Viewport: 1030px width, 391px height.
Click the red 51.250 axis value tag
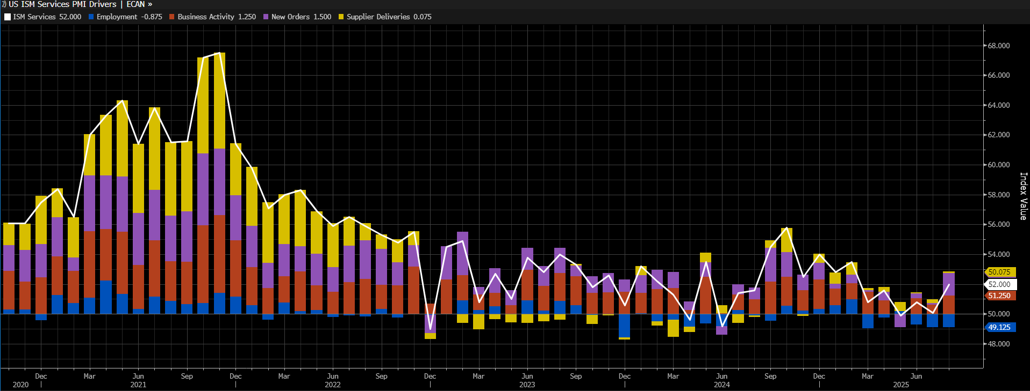coord(999,296)
